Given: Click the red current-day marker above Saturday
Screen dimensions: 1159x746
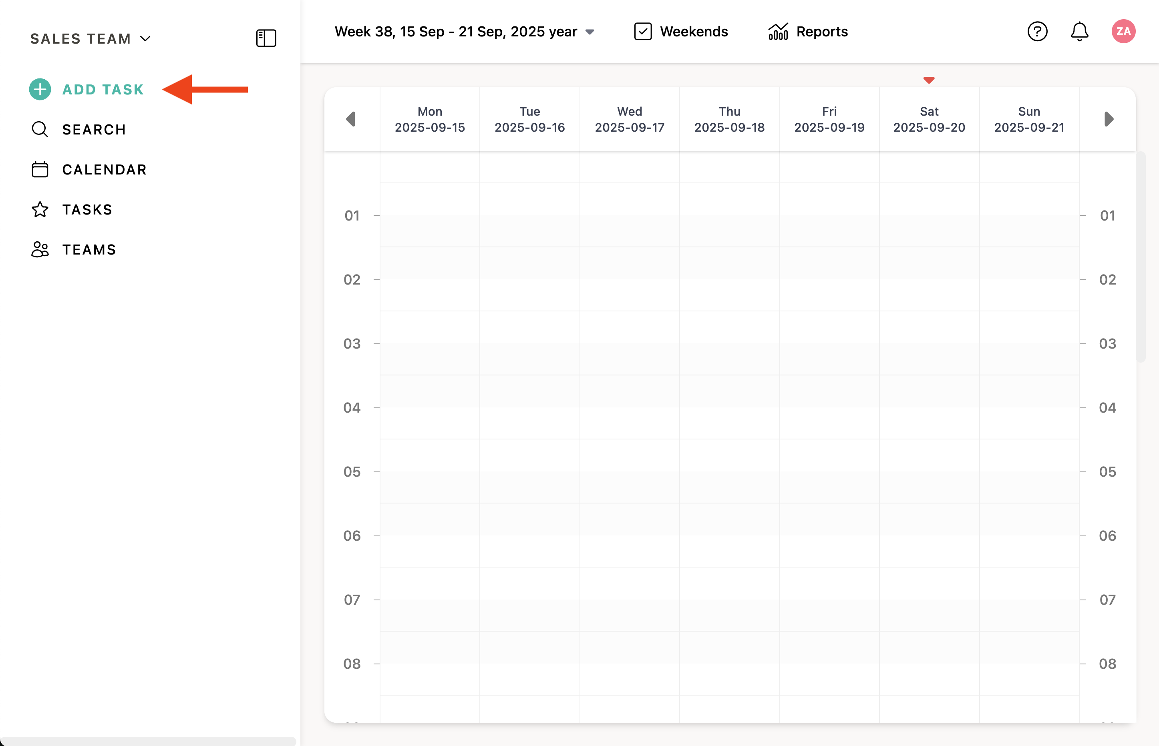Looking at the screenshot, I should (928, 80).
